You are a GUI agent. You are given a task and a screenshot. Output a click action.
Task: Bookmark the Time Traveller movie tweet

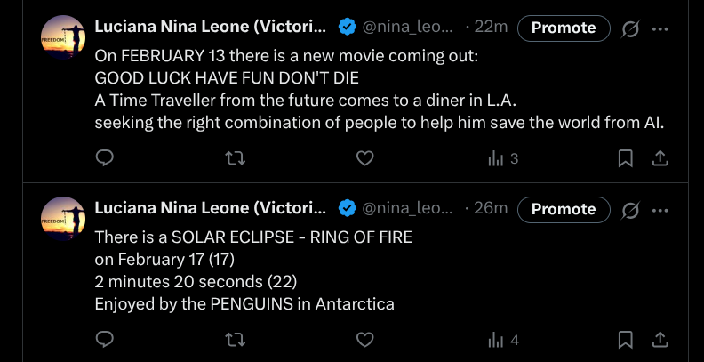pyautogui.click(x=626, y=158)
